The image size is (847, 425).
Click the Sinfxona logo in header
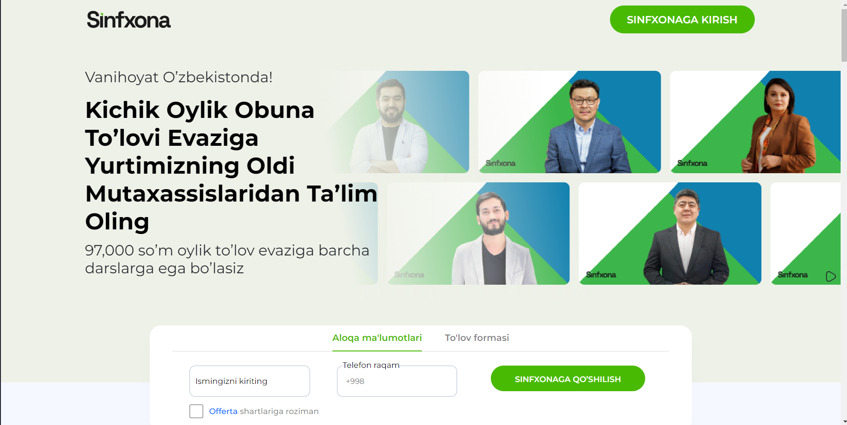point(129,20)
